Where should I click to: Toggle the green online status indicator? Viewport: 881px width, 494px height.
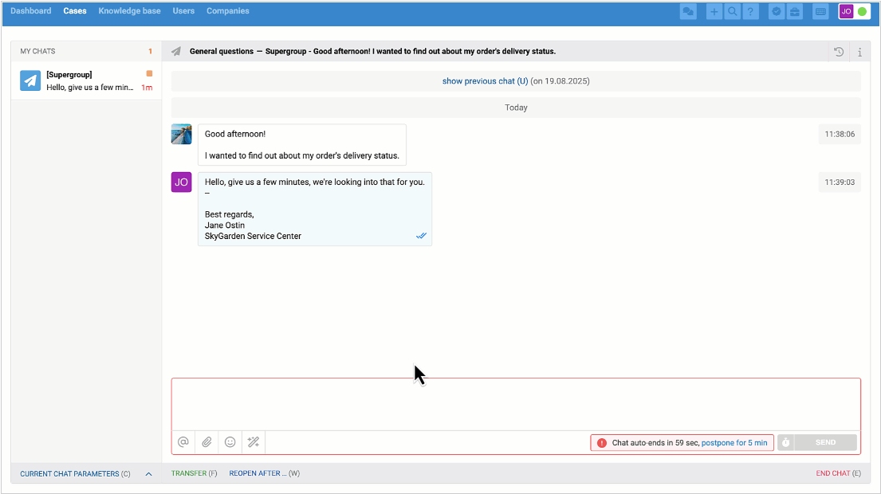point(862,12)
